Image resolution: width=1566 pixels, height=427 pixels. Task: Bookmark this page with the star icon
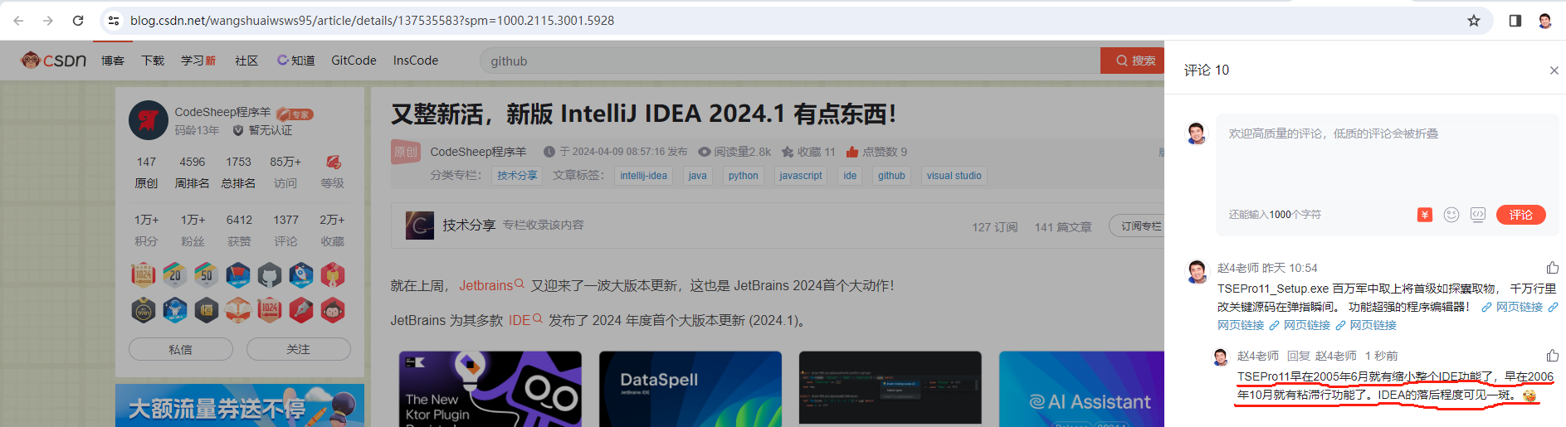point(1474,21)
